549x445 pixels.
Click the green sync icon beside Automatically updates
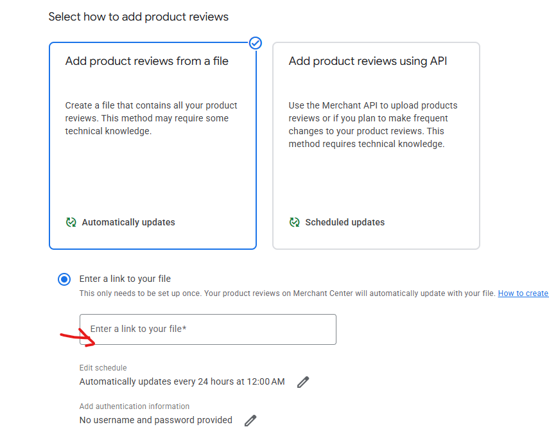tap(71, 222)
